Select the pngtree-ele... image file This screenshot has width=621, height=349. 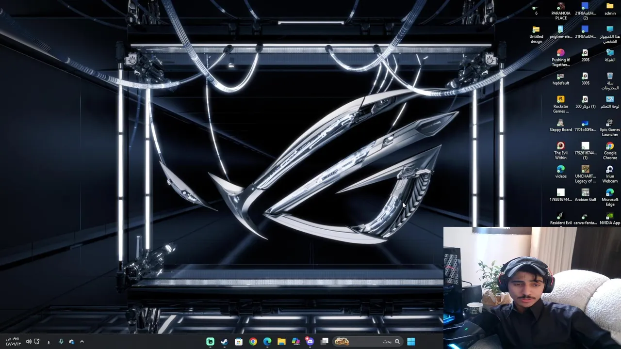click(x=561, y=32)
